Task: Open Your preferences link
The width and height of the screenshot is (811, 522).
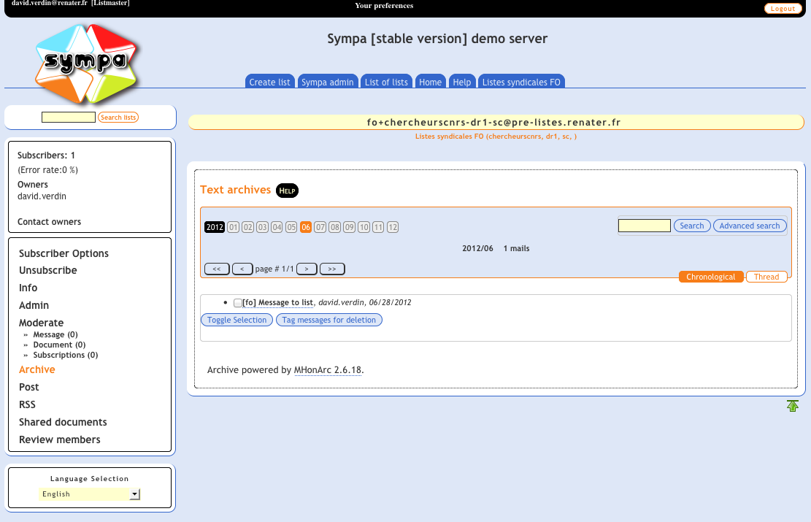Action: click(x=384, y=6)
